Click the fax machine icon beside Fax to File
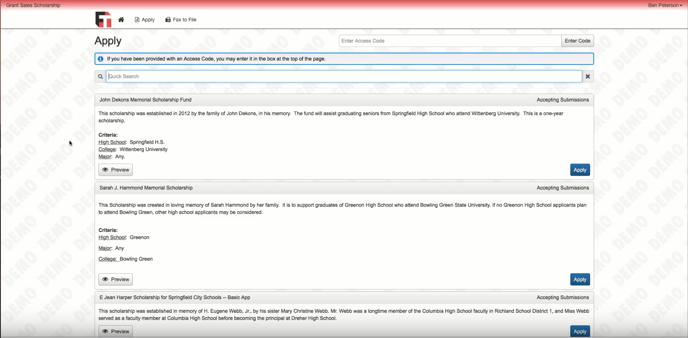Viewport: 688px width, 338px height. tap(168, 19)
